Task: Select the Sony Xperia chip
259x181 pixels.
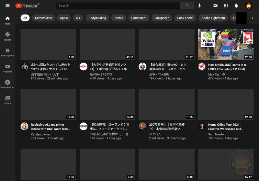Action: pyautogui.click(x=185, y=18)
